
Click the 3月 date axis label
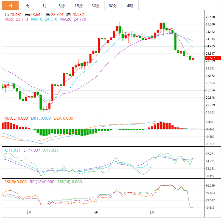pos(29,213)
